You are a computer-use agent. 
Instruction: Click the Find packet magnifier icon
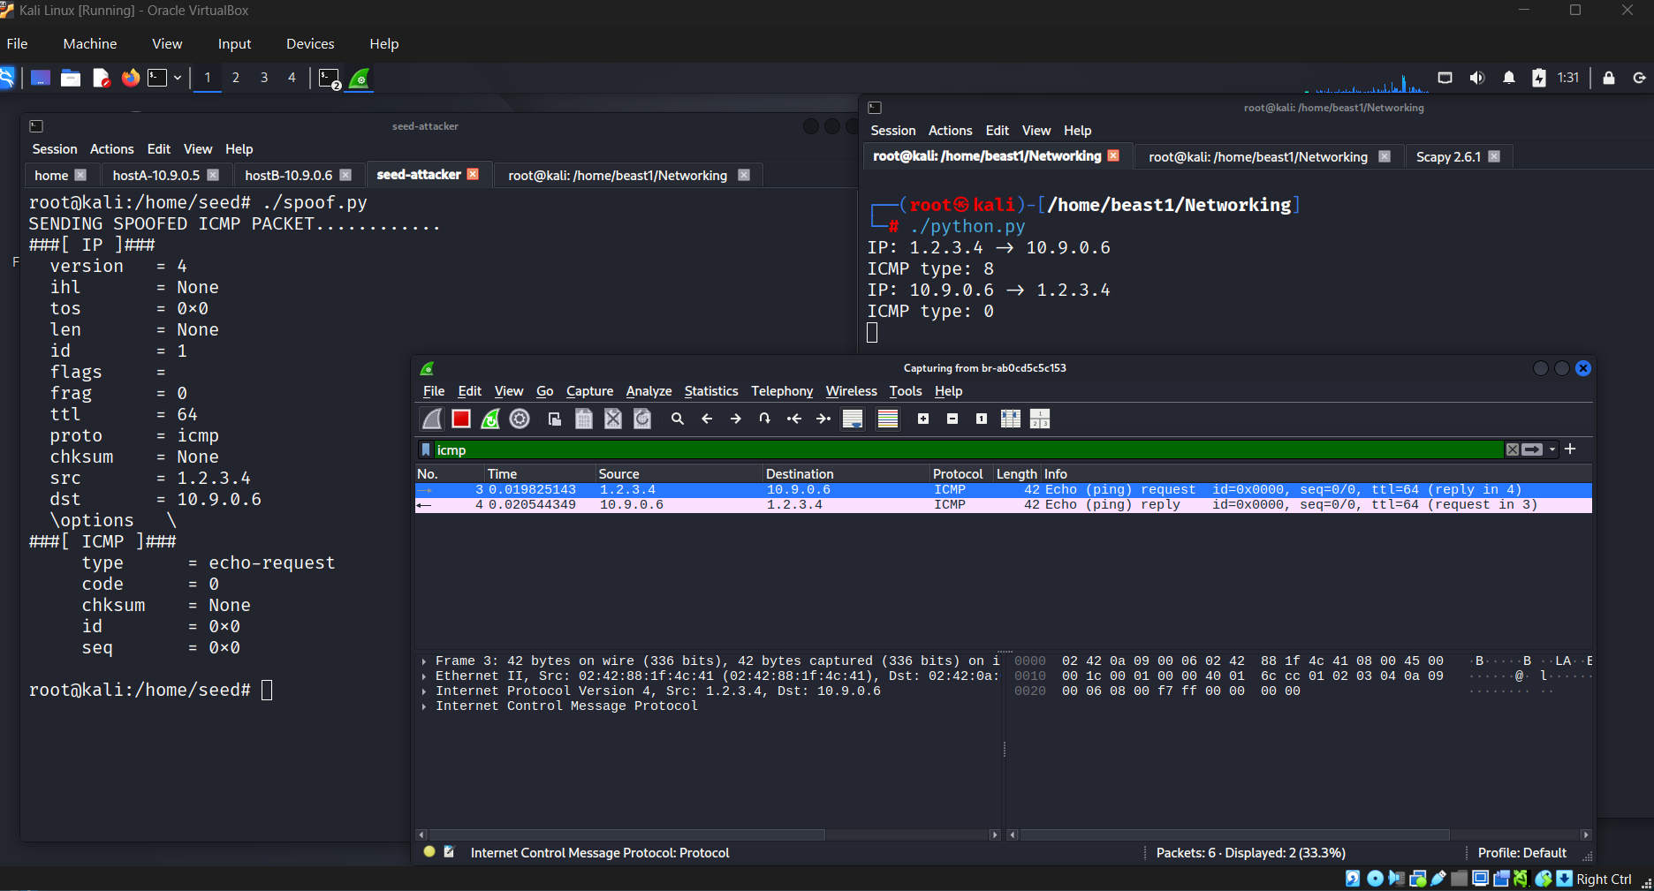click(x=678, y=419)
